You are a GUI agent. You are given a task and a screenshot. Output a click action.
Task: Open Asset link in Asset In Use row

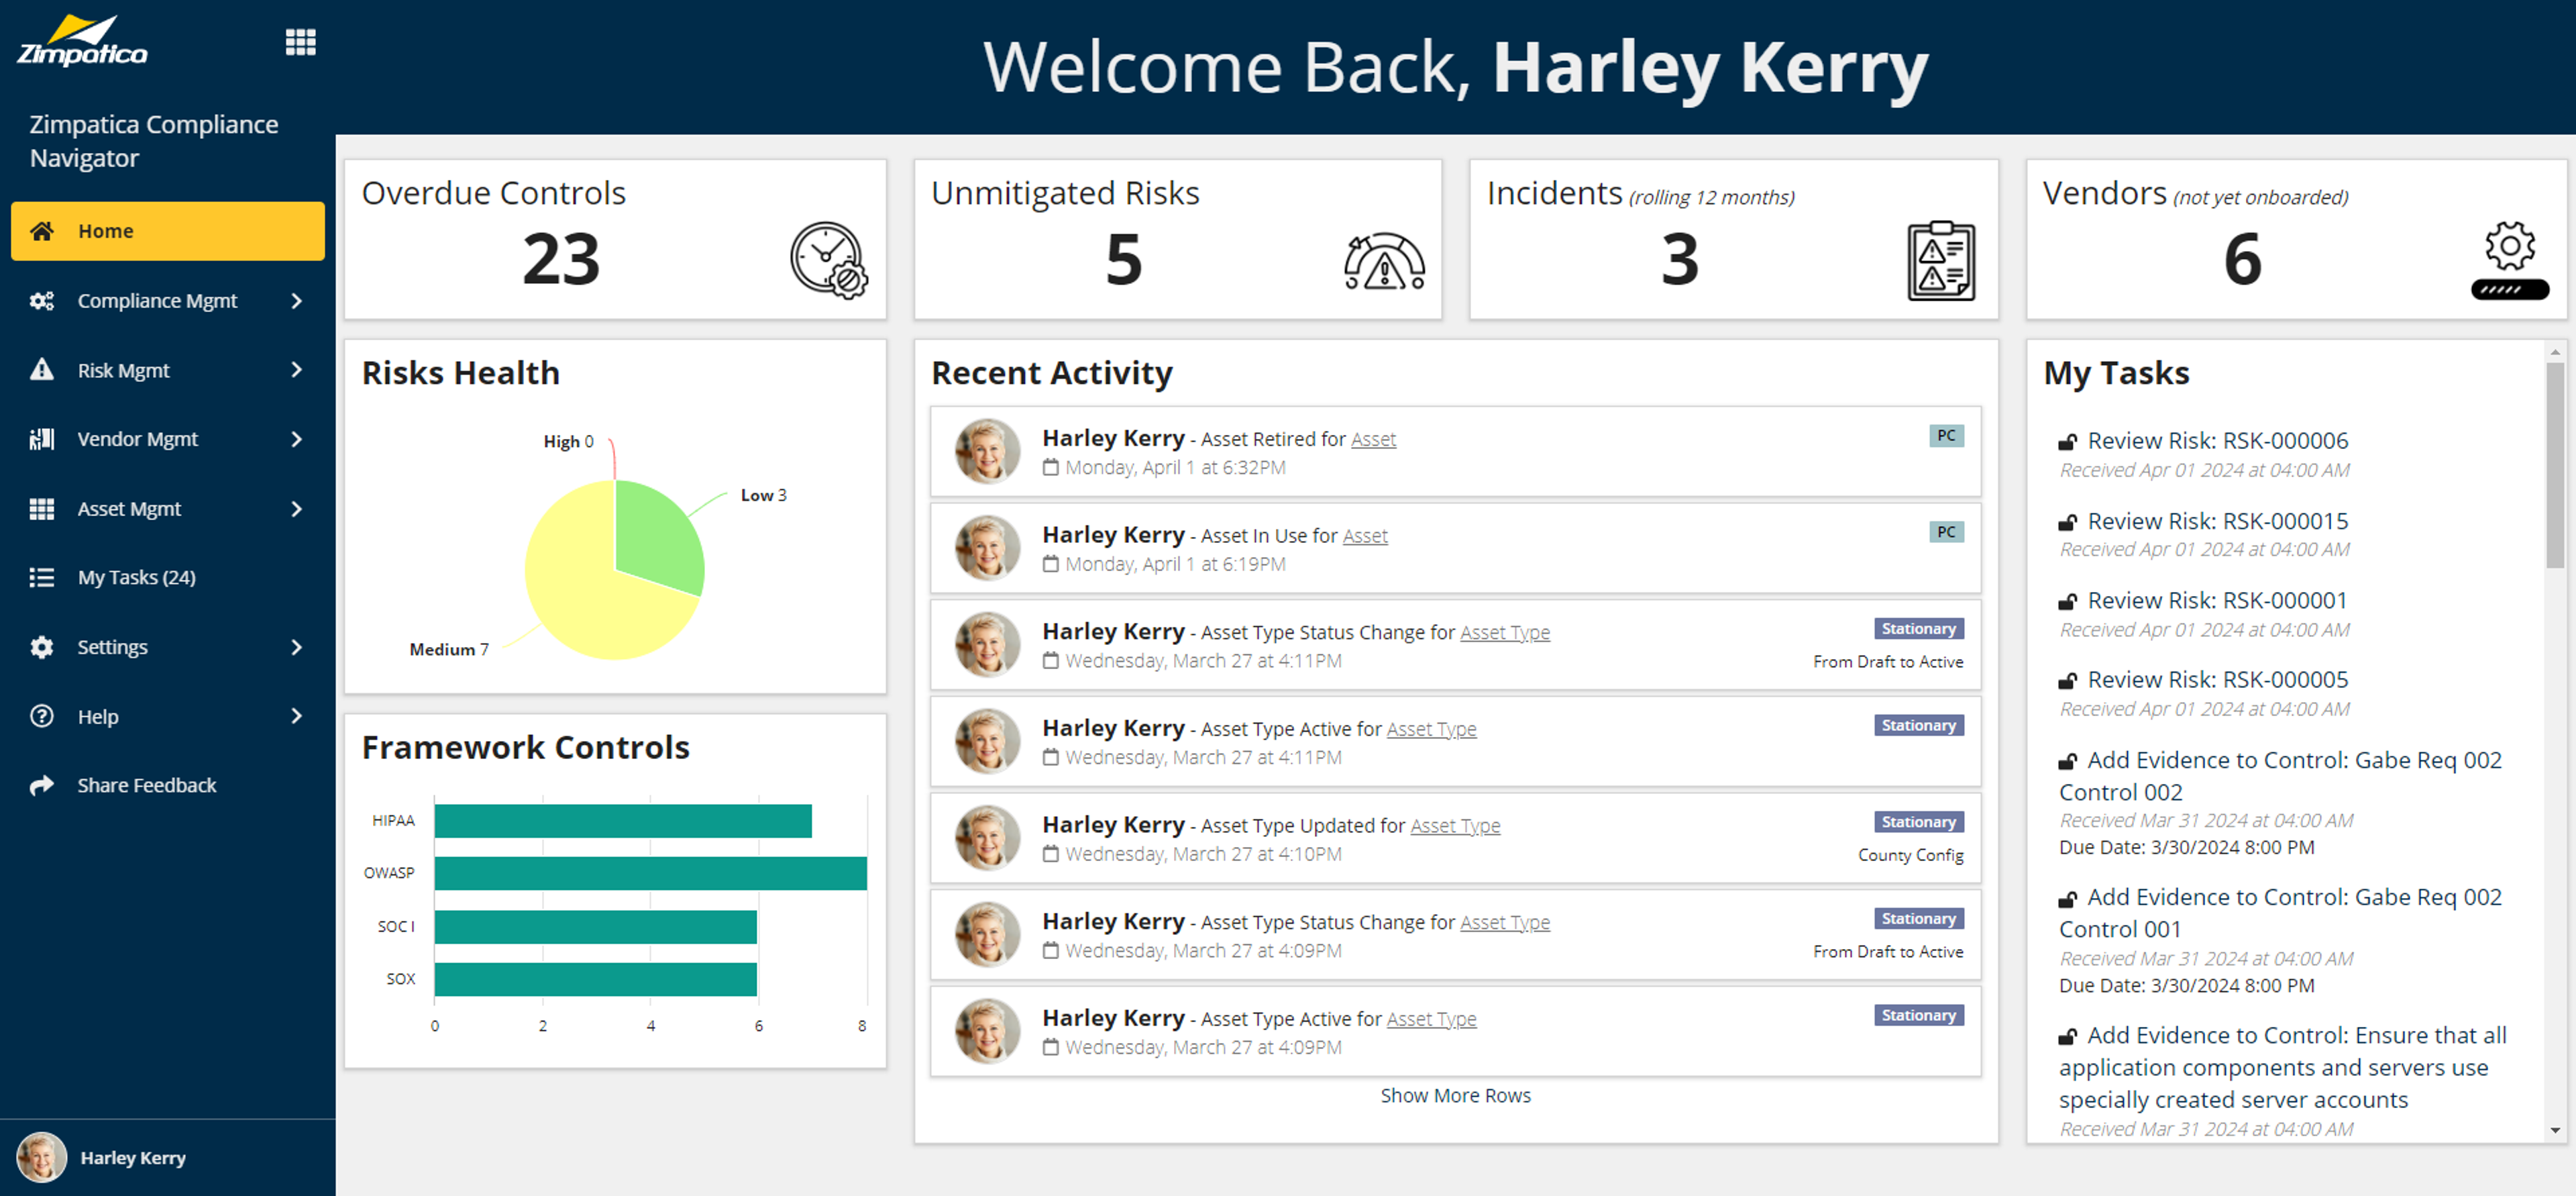coord(1365,536)
